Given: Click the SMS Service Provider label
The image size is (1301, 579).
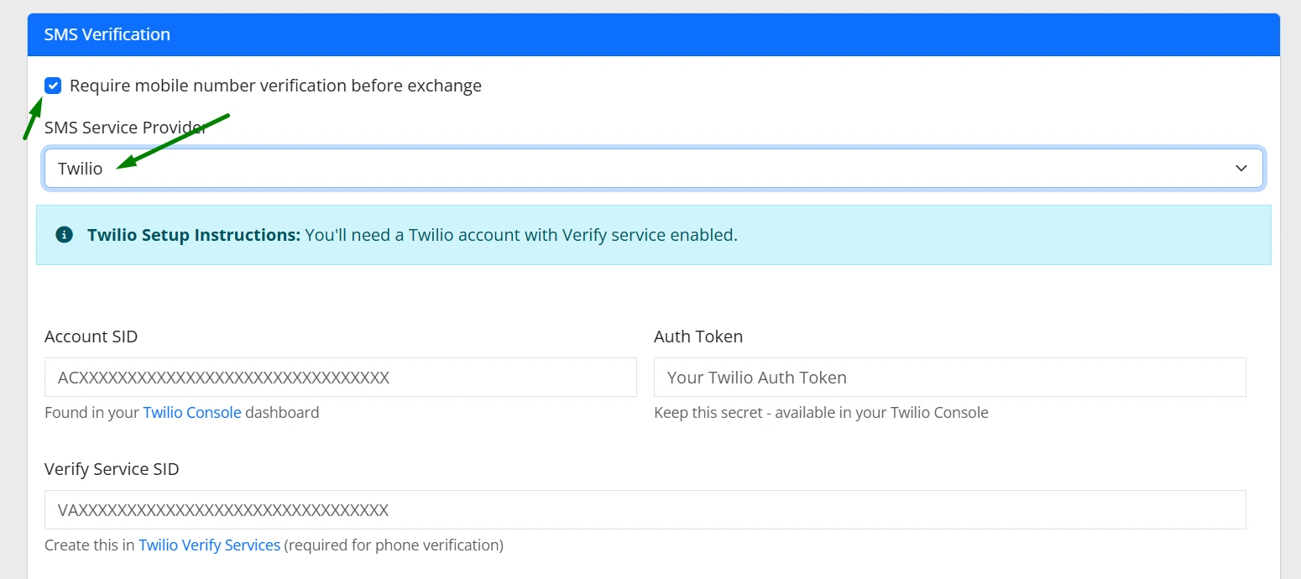Looking at the screenshot, I should point(126,128).
